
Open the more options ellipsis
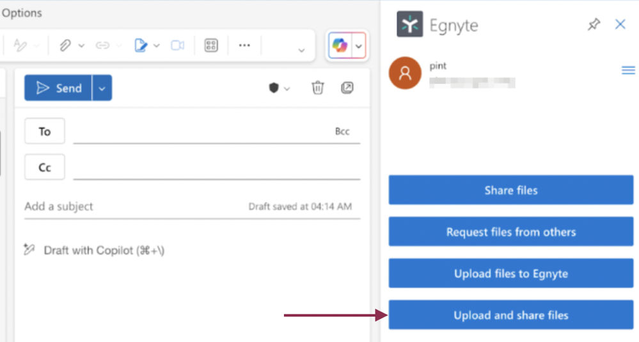244,45
